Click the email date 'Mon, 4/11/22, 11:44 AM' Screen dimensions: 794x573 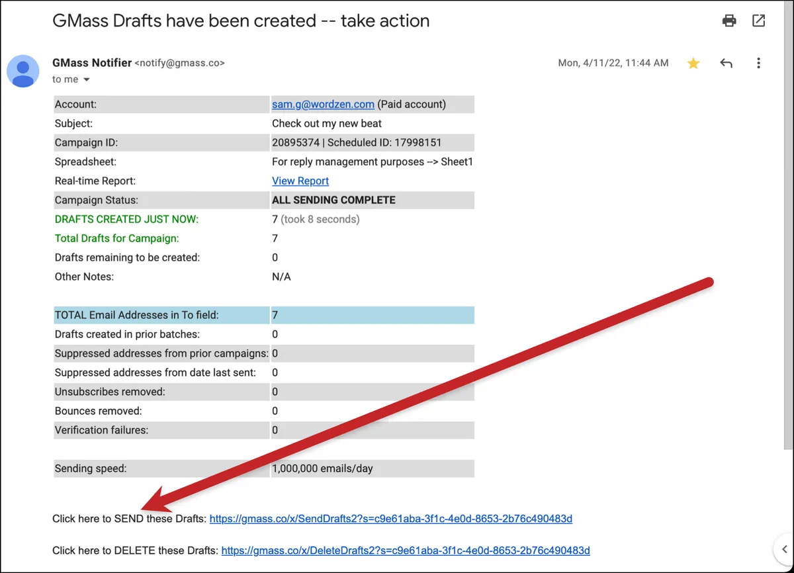pyautogui.click(x=613, y=64)
